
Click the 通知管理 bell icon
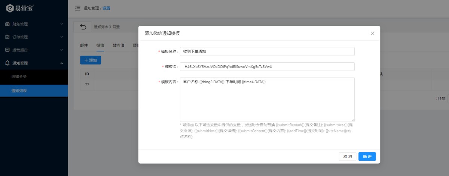(7, 63)
